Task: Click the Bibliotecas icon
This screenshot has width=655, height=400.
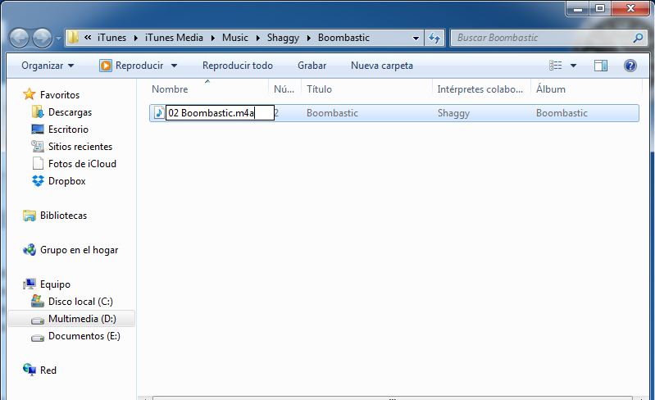Action: 30,216
